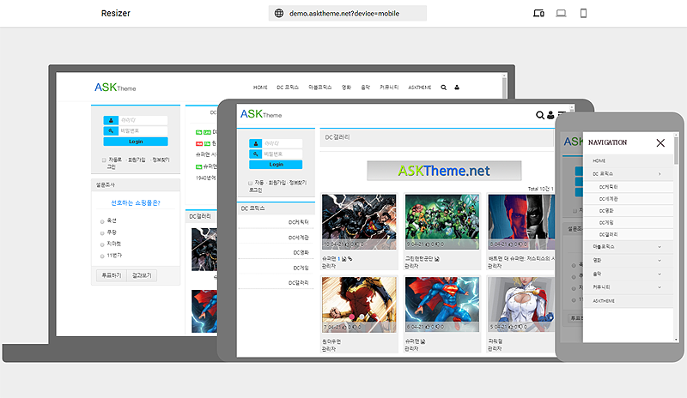Check the auto-login checkbox in laptop view

pyautogui.click(x=104, y=160)
